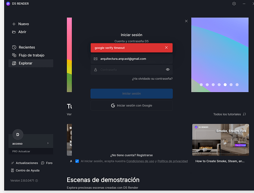Viewport: 254px width, 193px height.
Task: Click Cuenta y contraseña D5 tab text
Action: 131,41
